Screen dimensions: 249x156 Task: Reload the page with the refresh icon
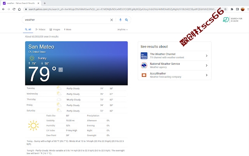14,9
